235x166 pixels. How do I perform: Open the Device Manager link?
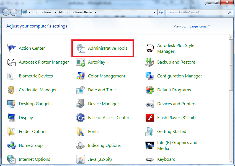104,104
